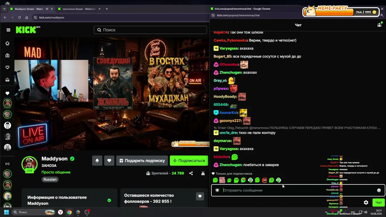Image resolution: width=386 pixels, height=217 pixels.
Task: Click the kick.com/maddyson address bar
Action: (121, 17)
